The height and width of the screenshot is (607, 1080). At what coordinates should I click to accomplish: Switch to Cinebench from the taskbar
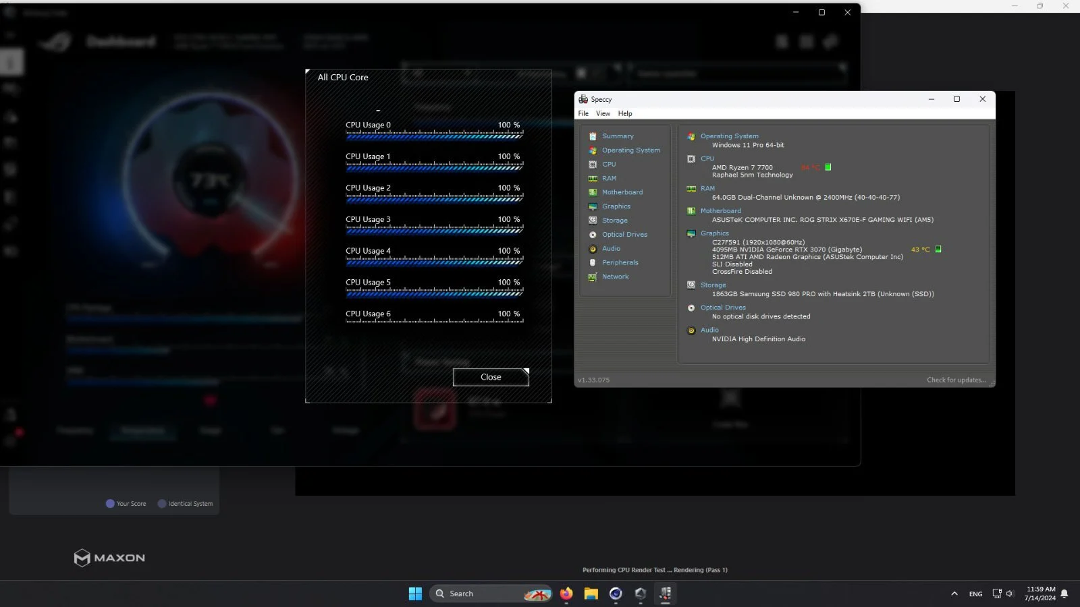[616, 594]
